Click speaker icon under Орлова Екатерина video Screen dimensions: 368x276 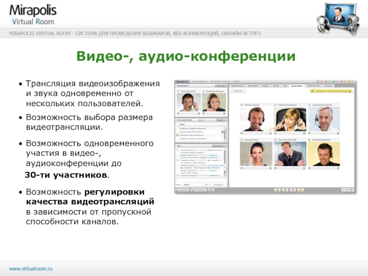(275, 133)
